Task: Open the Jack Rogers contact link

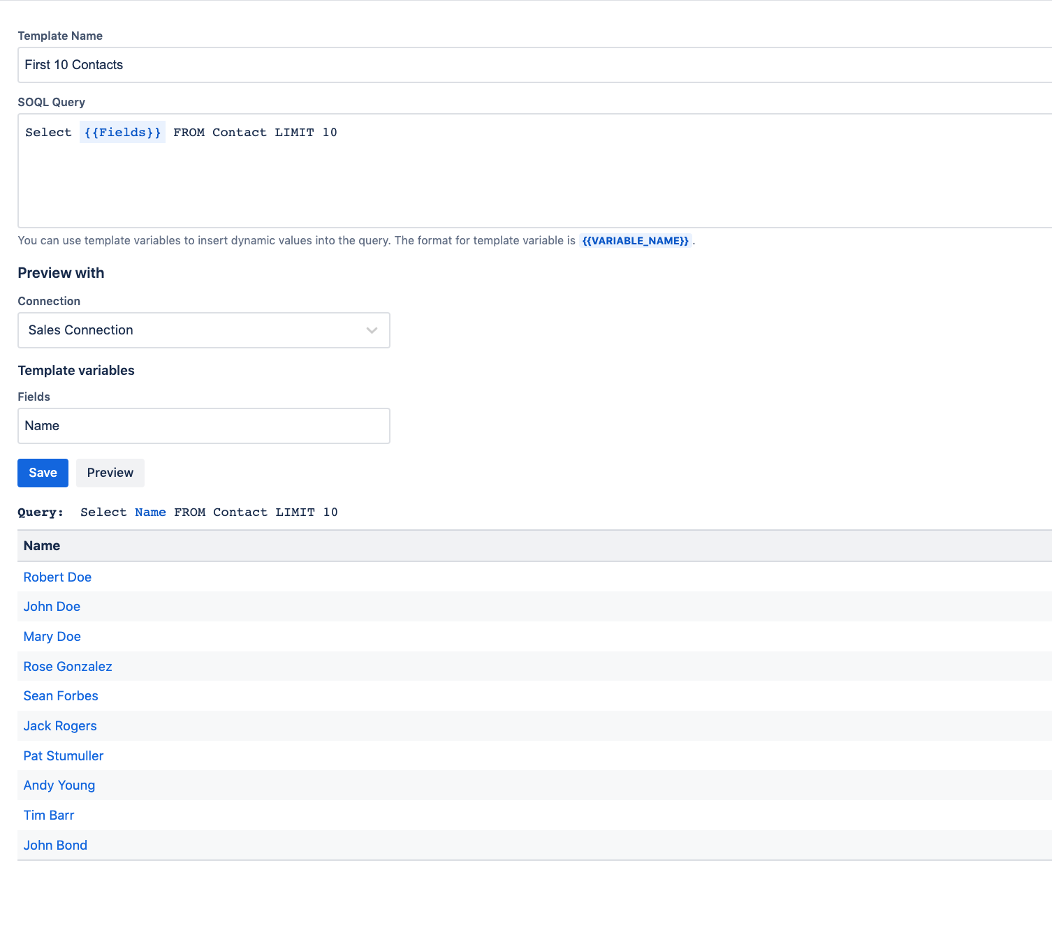Action: click(60, 726)
